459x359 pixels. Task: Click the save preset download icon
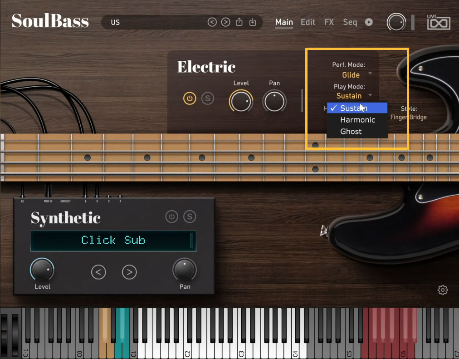point(253,22)
